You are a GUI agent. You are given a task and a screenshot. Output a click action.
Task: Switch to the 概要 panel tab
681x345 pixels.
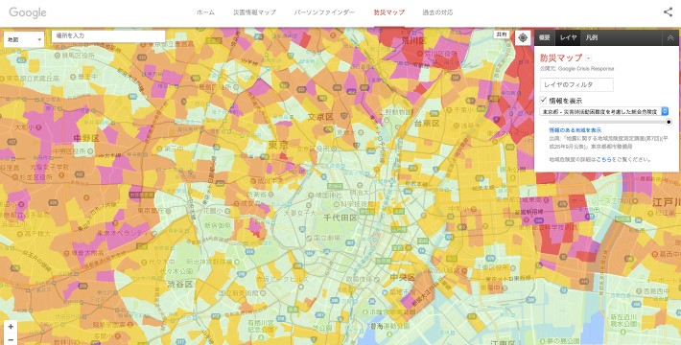coord(545,37)
